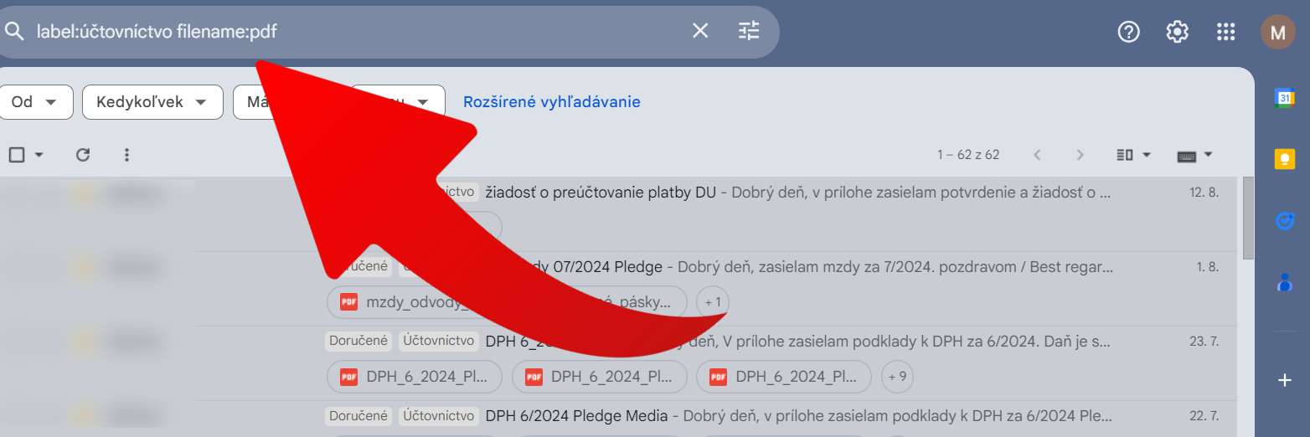This screenshot has height=437, width=1310.
Task: Open the three-dot more options menu
Action: click(x=126, y=155)
